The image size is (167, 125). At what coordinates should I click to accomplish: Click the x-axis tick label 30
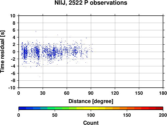(43, 93)
